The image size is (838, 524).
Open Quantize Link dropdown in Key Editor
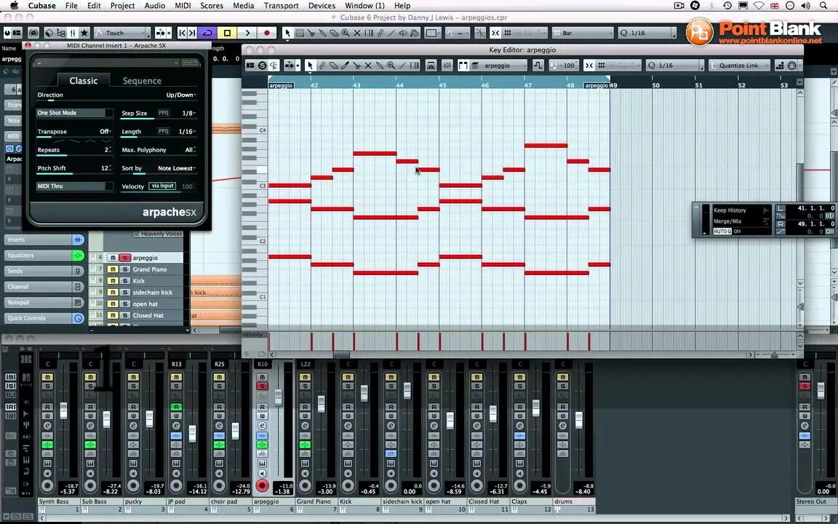740,65
